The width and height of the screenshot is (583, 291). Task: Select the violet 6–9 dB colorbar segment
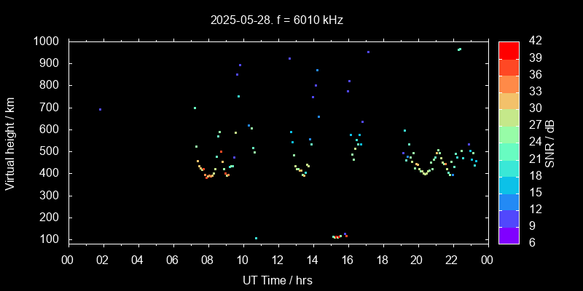point(509,234)
